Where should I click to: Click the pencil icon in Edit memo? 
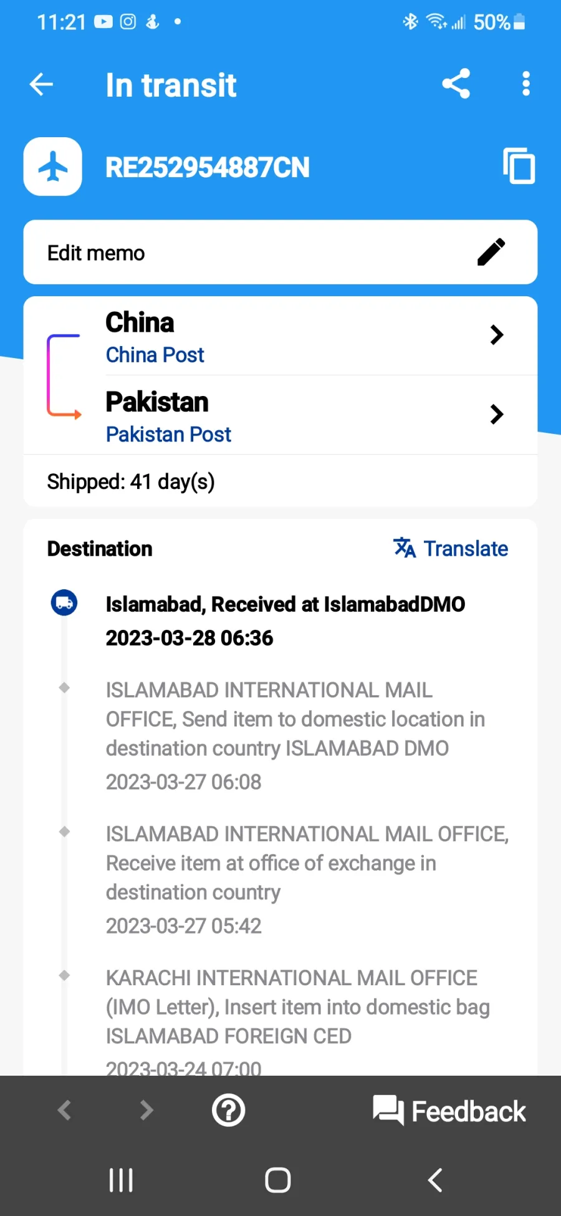(491, 252)
